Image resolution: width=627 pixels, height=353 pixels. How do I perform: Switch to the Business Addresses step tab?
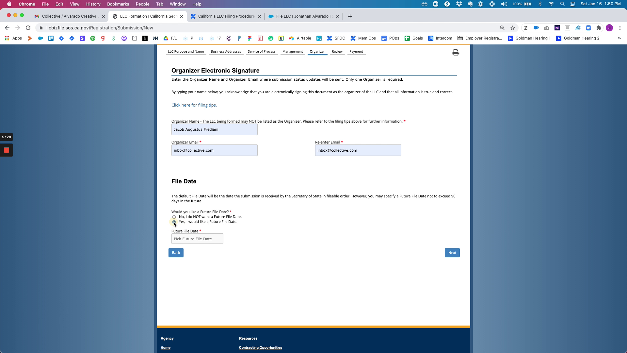(226, 52)
